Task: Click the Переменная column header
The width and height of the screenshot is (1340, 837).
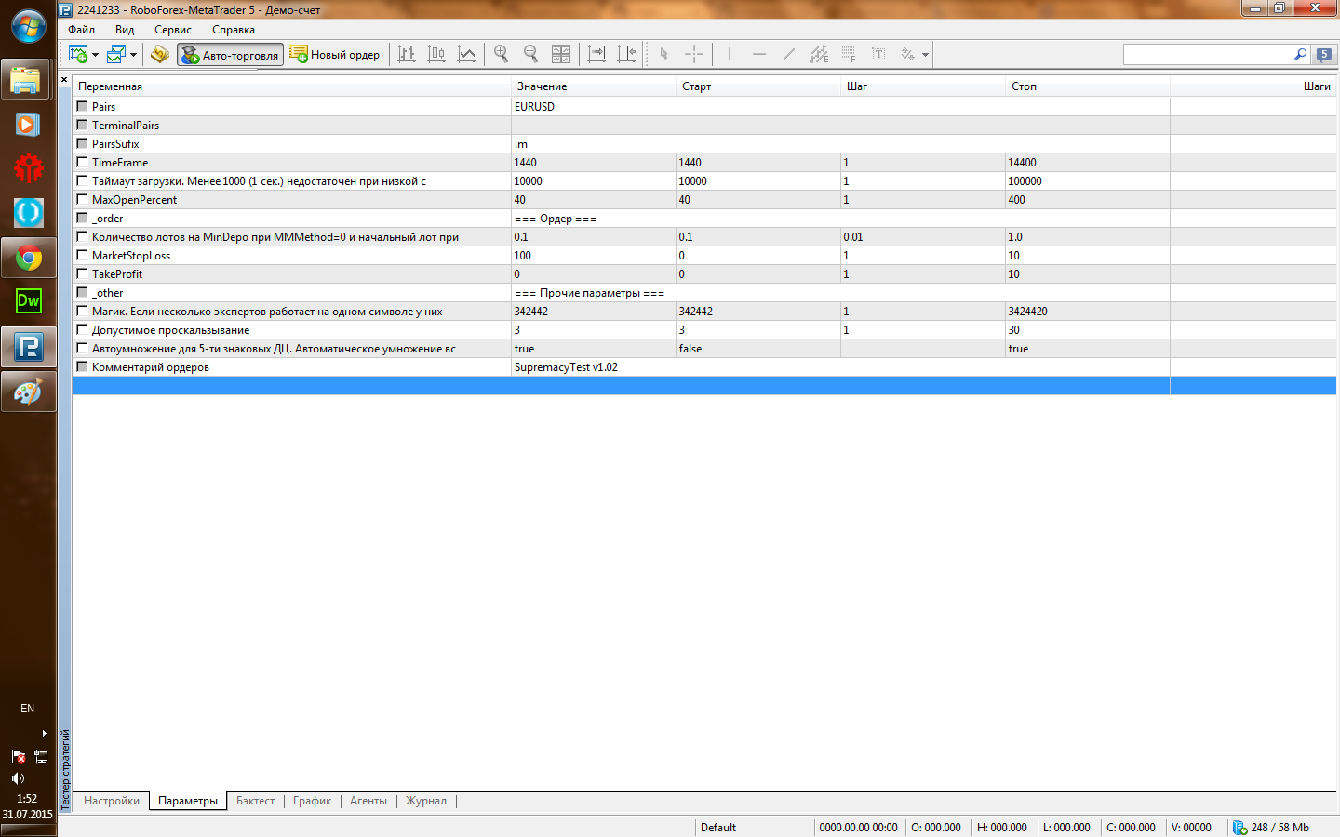Action: point(292,86)
